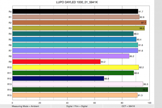This screenshot has width=162, height=108.
Task: Select the olive R3 bar
Action: point(78,28)
